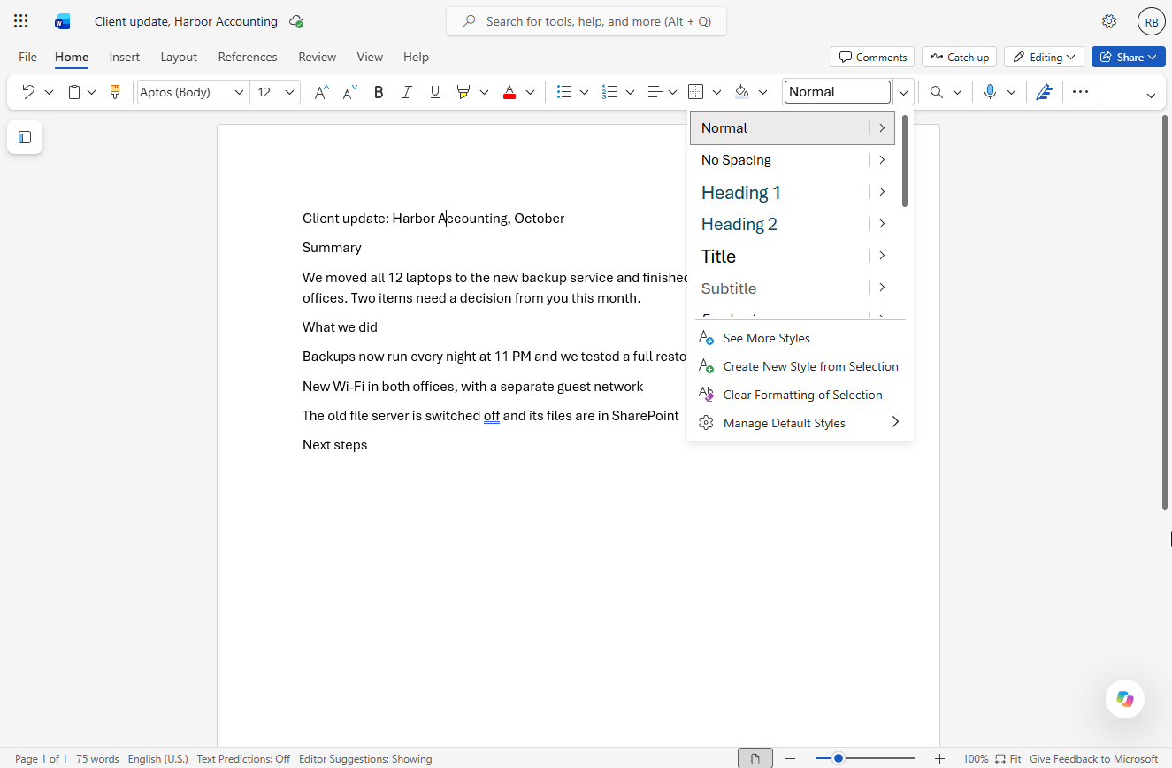Screen dimensions: 1172x768
Task: Click the Share button
Action: pos(1129,57)
